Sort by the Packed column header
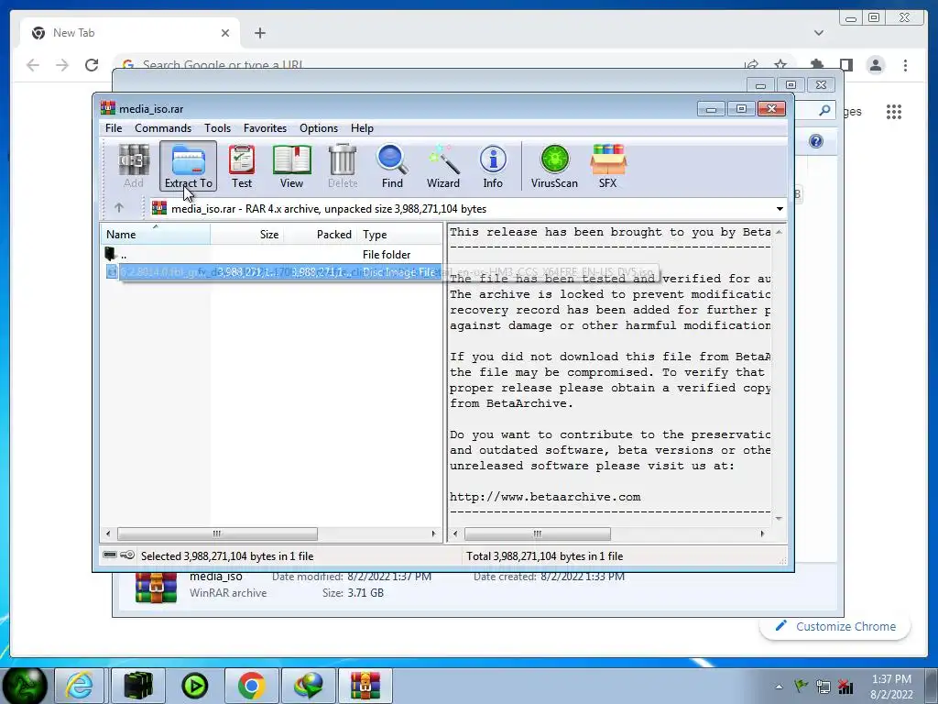Image resolution: width=938 pixels, height=704 pixels. tap(320, 234)
